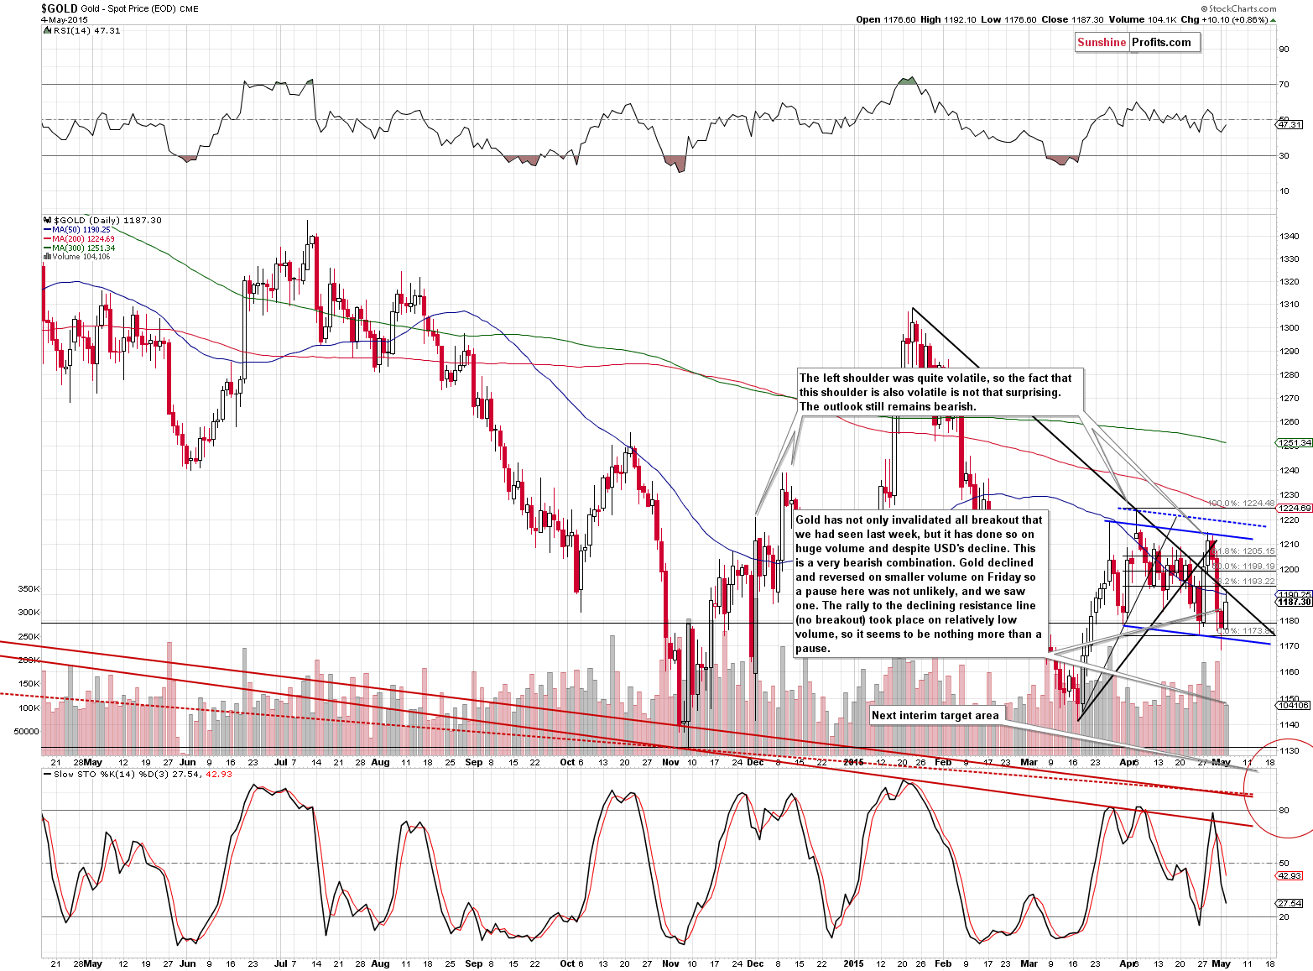Screen dimensions: 1313x971
Task: Click the 47.31 RSI value tag
Action: (1290, 125)
